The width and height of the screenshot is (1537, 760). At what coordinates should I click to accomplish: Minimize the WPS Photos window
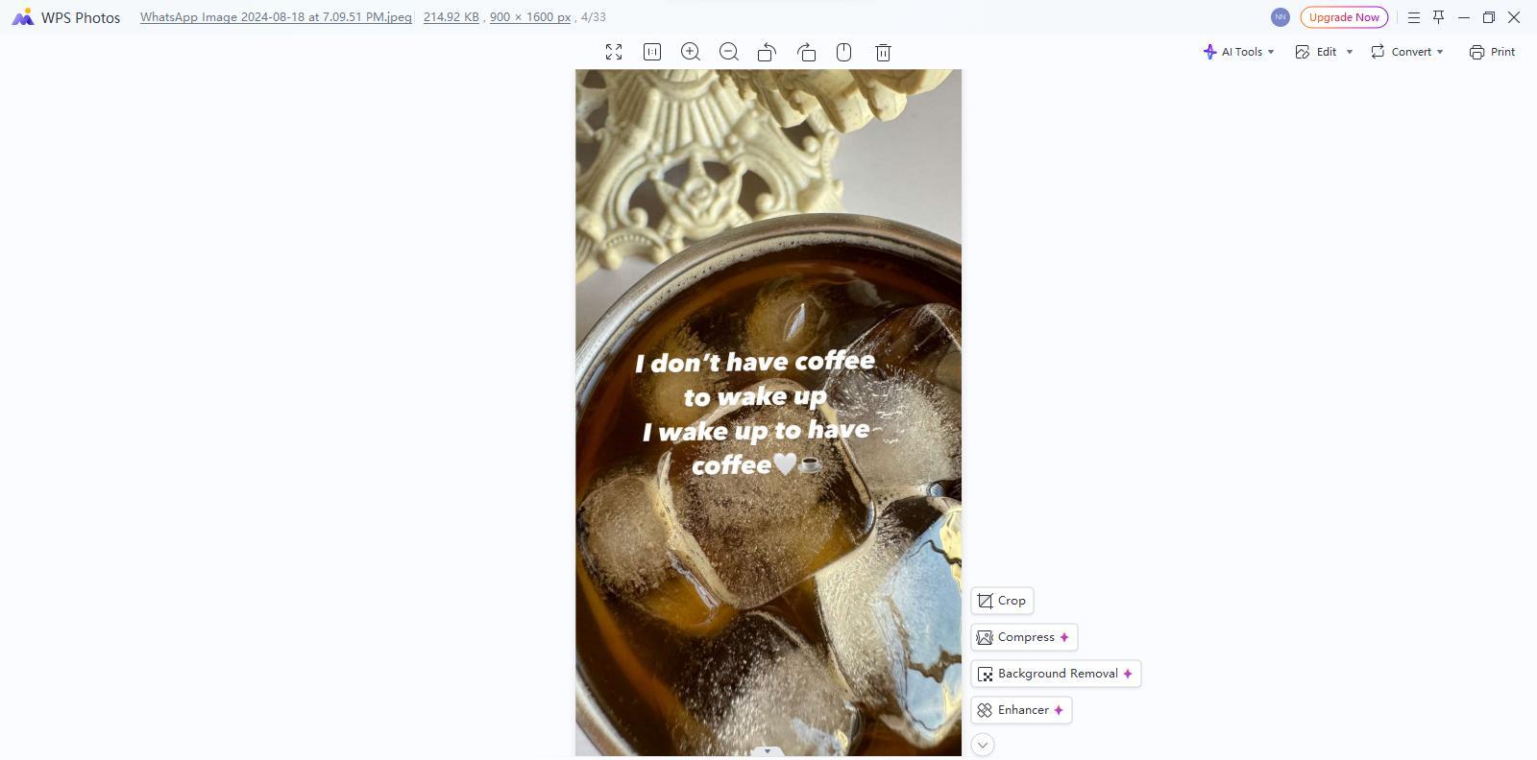[x=1464, y=17]
